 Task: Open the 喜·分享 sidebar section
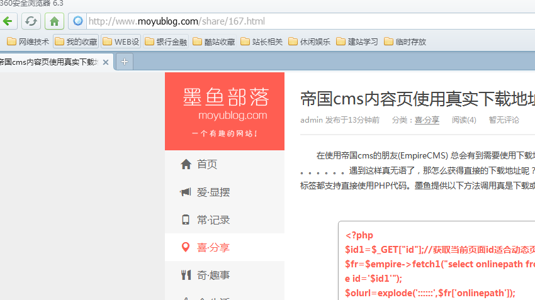coord(225,247)
